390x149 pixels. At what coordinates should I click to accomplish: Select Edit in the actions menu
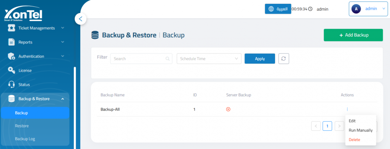[352, 121]
